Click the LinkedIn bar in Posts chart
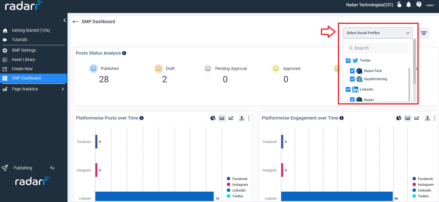 pos(154,196)
